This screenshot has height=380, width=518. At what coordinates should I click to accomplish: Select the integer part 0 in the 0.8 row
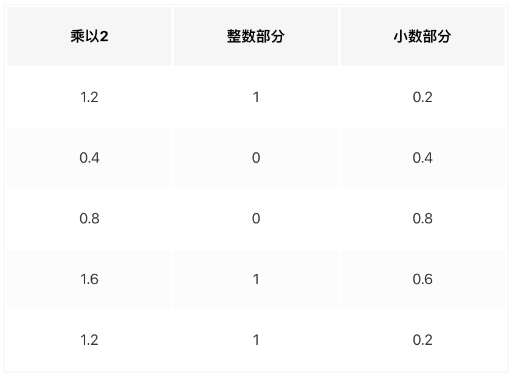tap(256, 219)
